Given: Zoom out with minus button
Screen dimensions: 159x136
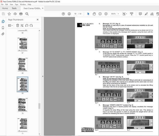Looking at the screenshot, I should (100, 14).
